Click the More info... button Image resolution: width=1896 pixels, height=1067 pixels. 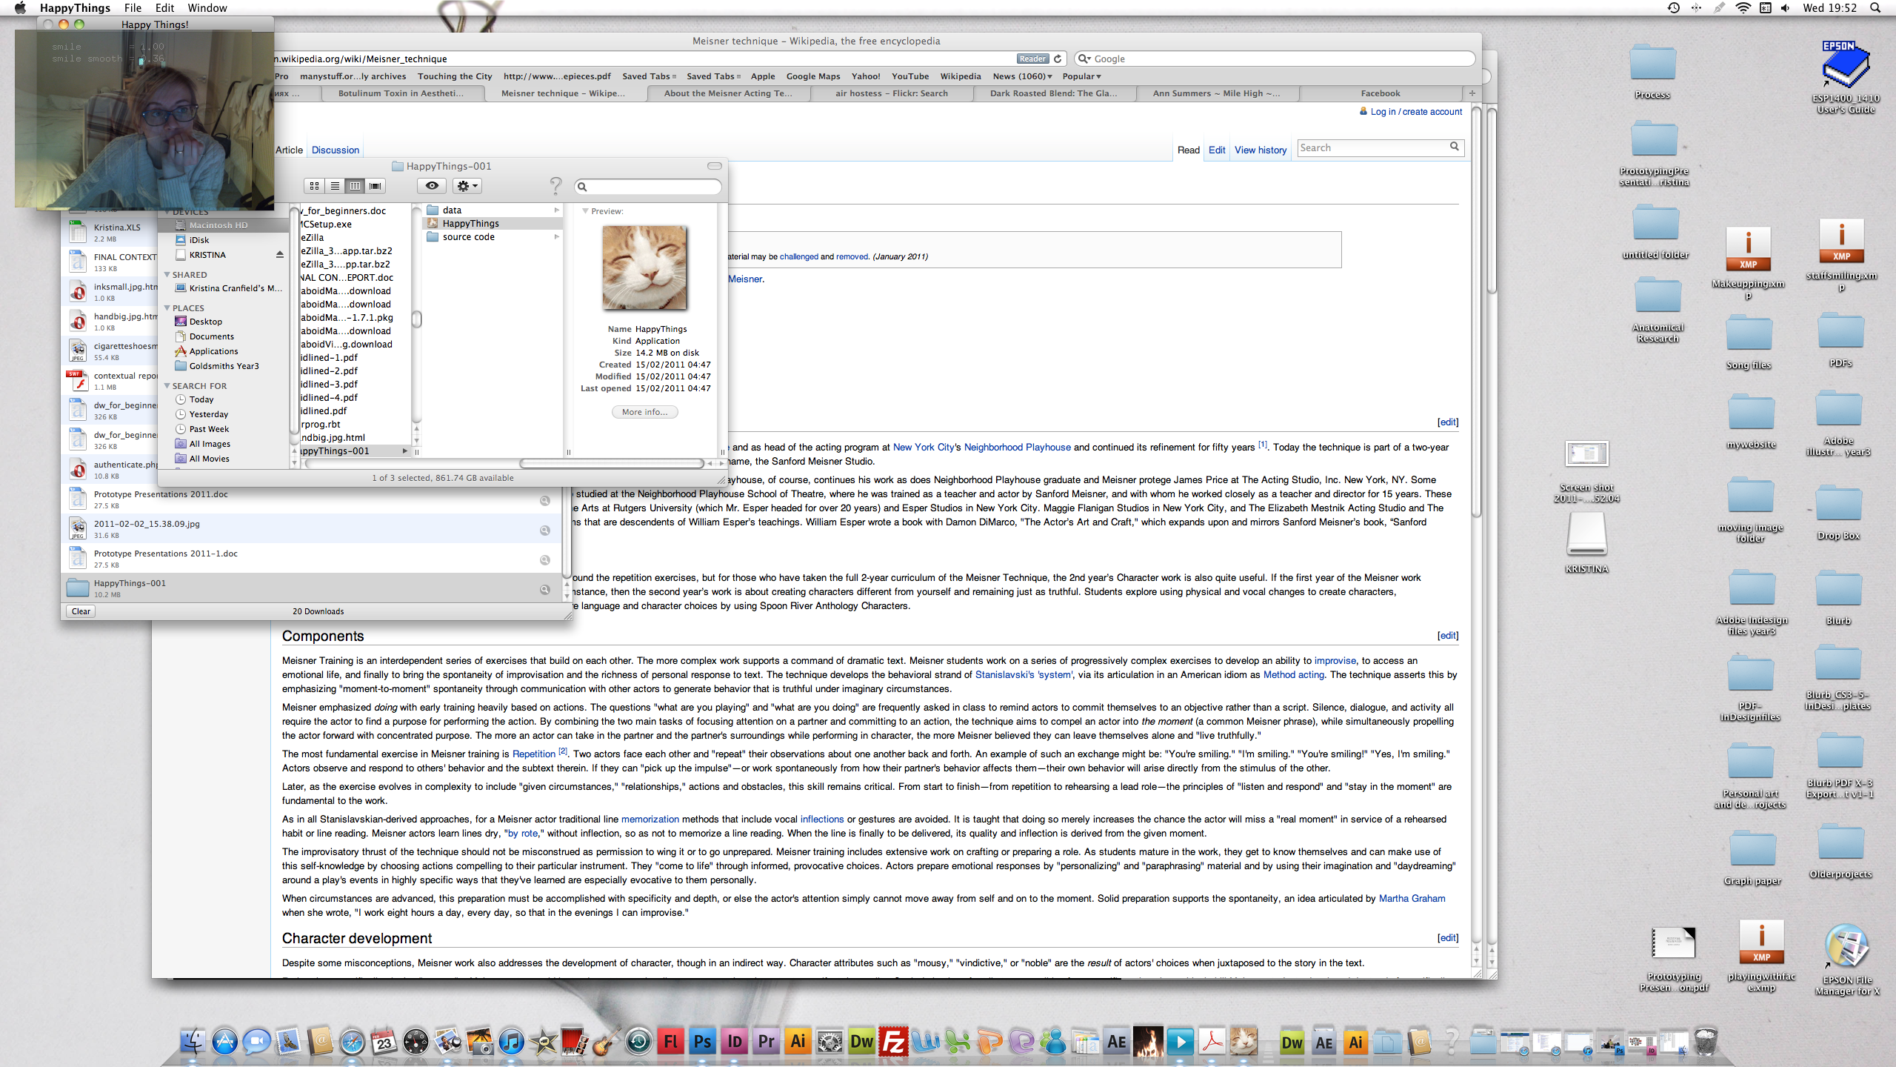644,412
